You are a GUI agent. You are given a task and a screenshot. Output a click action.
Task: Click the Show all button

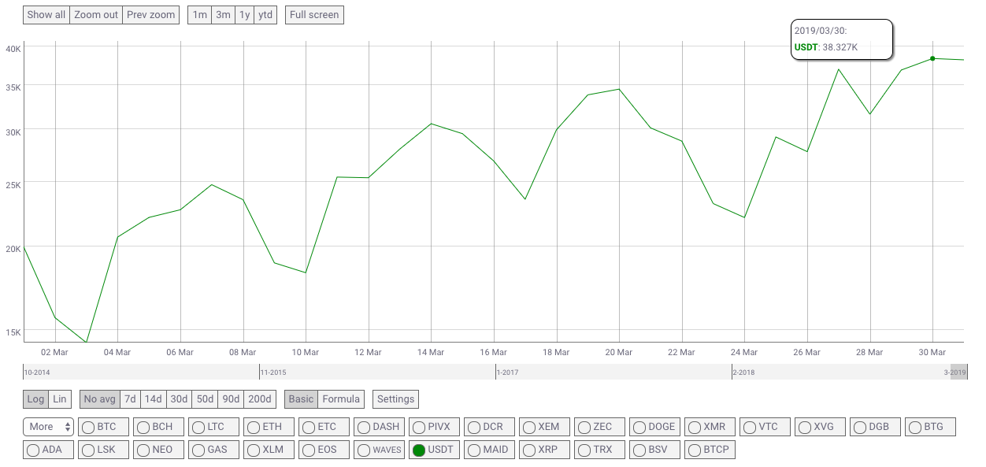click(46, 15)
